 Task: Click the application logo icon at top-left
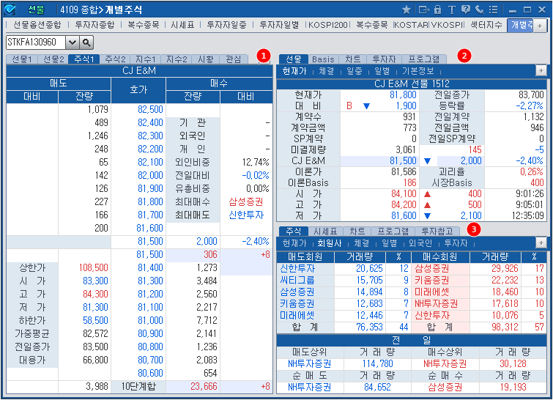(10, 10)
